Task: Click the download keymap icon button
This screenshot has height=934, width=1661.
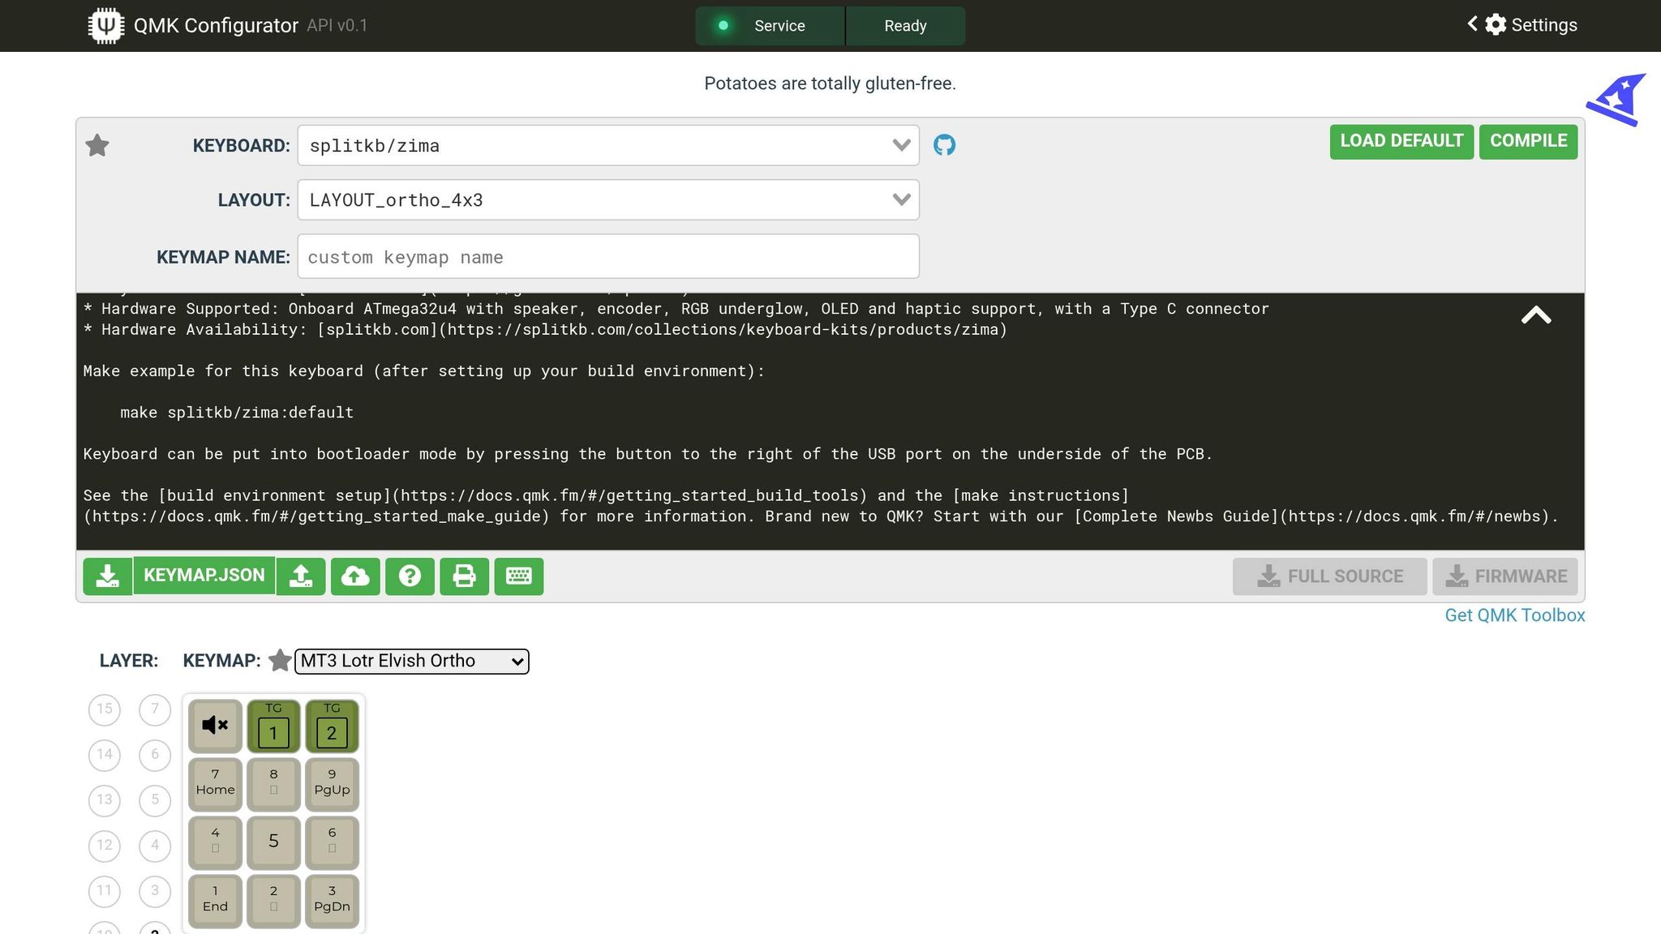Action: [107, 576]
